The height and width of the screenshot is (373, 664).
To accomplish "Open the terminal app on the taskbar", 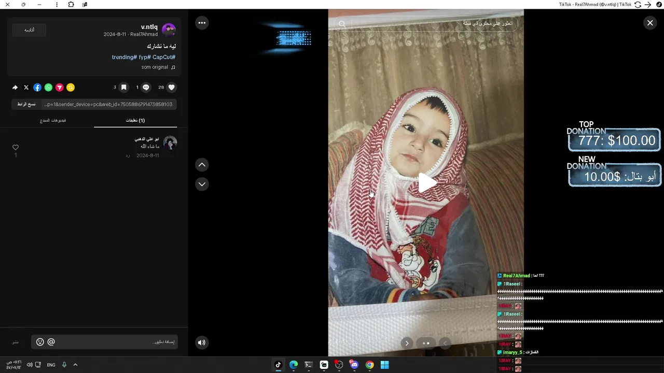I will click(309, 365).
